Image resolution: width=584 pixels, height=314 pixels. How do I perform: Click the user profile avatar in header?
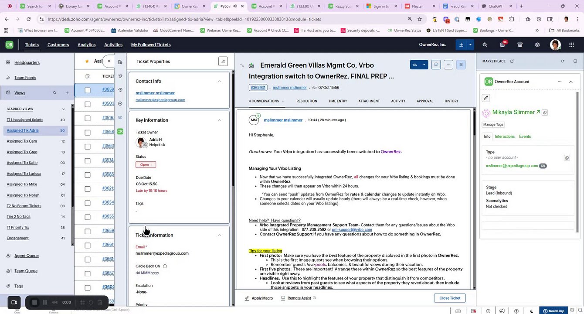tap(555, 45)
